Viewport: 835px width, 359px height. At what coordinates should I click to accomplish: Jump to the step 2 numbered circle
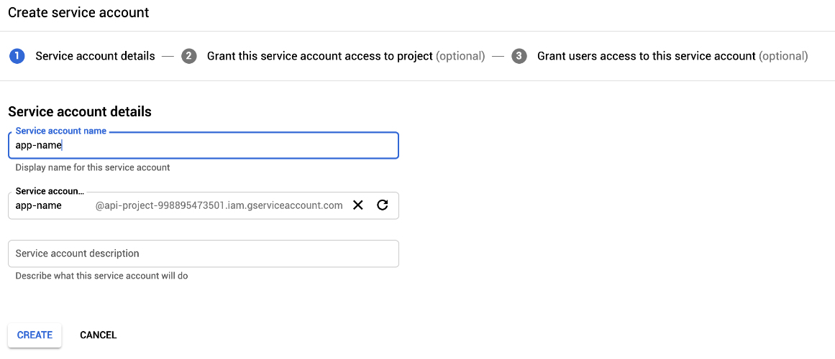click(x=189, y=56)
